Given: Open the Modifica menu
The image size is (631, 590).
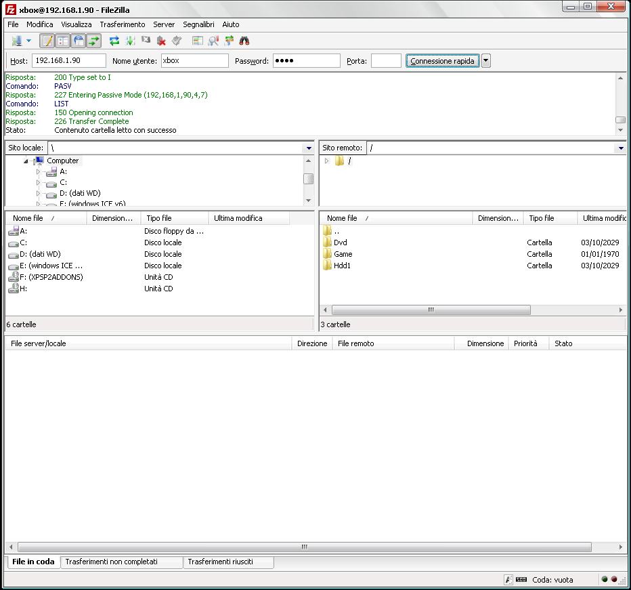Looking at the screenshot, I should [x=39, y=24].
